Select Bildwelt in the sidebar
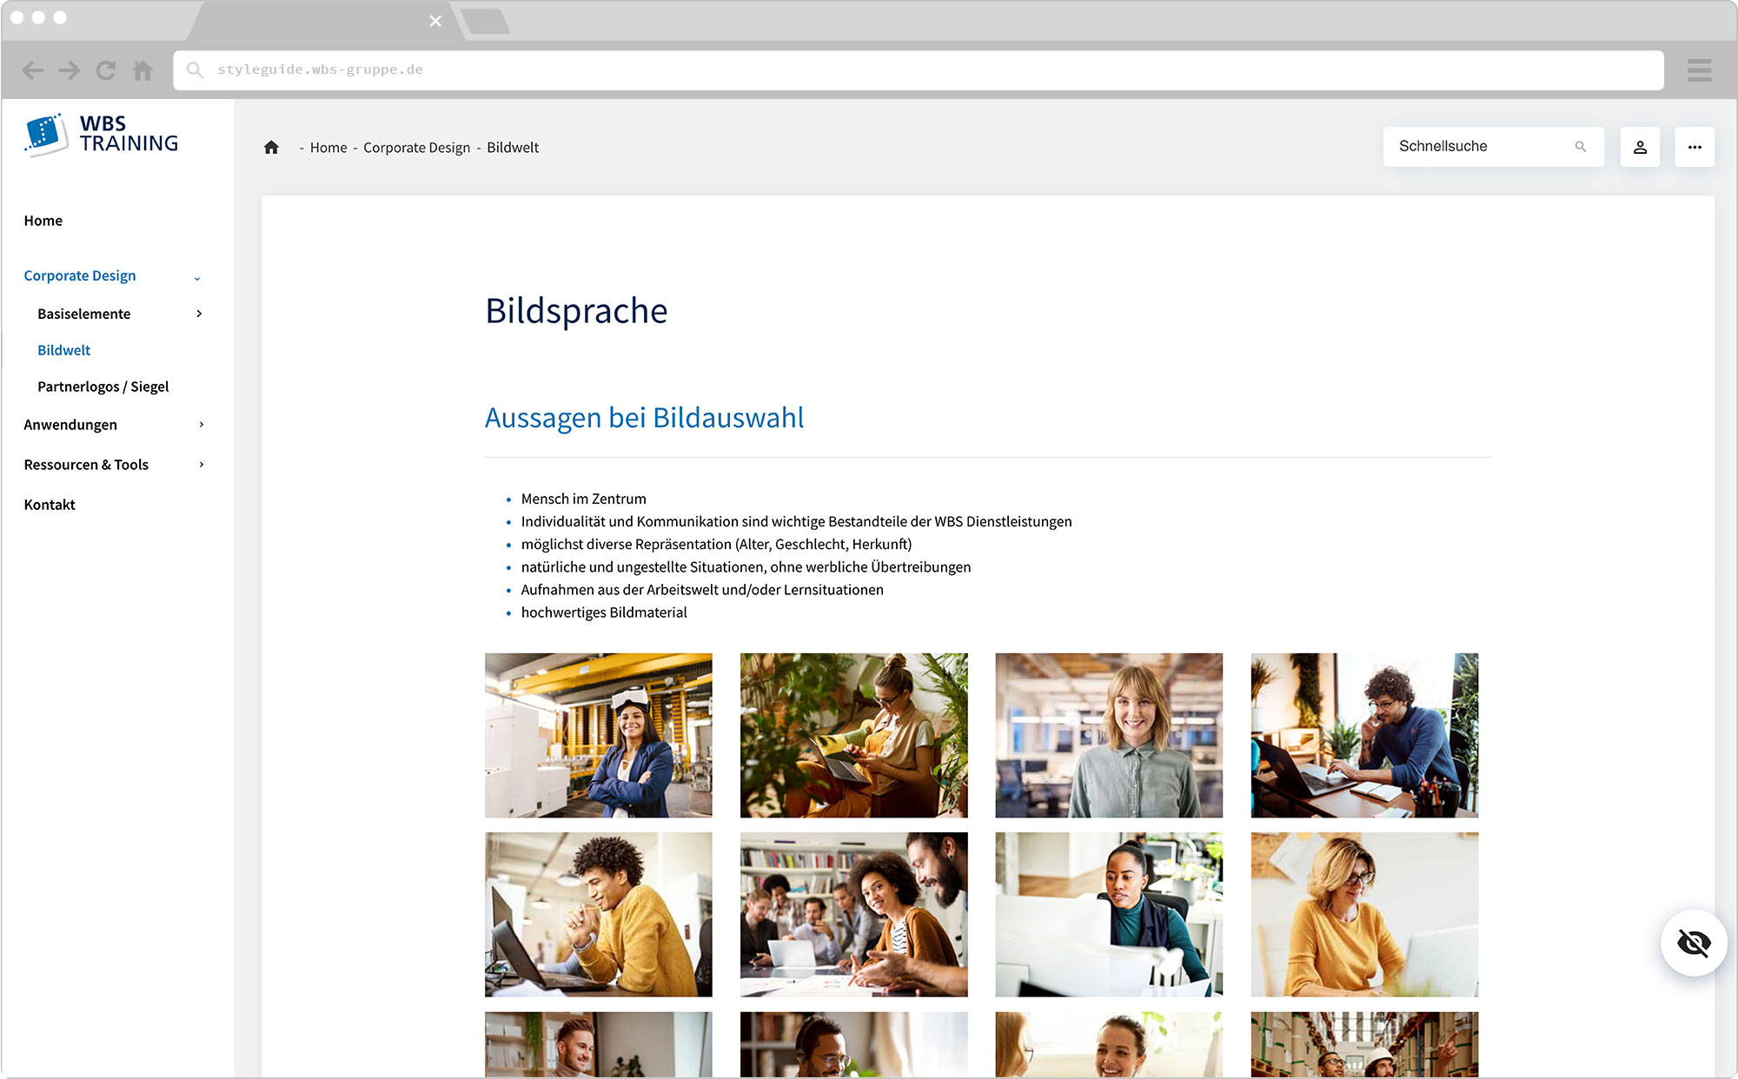 pos(64,350)
